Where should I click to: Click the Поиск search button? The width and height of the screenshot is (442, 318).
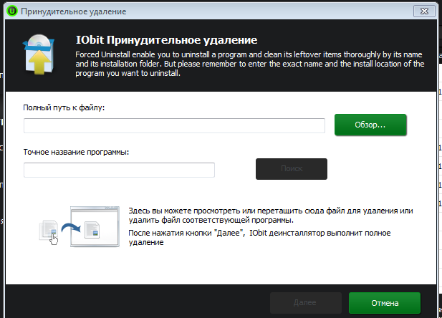pyautogui.click(x=292, y=169)
